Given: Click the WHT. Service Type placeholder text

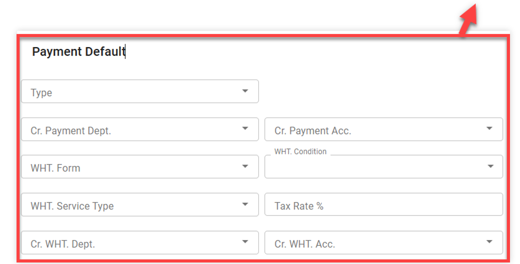Looking at the screenshot, I should [x=72, y=206].
